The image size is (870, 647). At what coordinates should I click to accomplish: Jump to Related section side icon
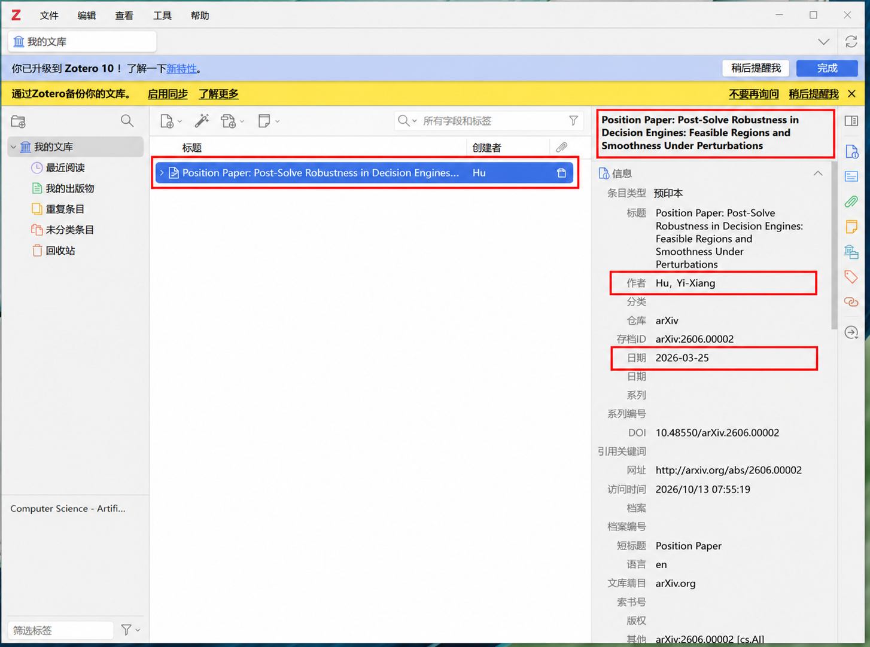tap(851, 302)
